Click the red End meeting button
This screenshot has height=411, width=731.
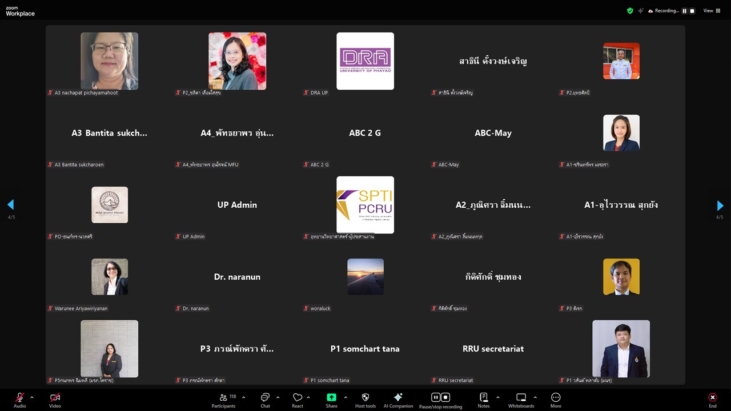pos(712,400)
